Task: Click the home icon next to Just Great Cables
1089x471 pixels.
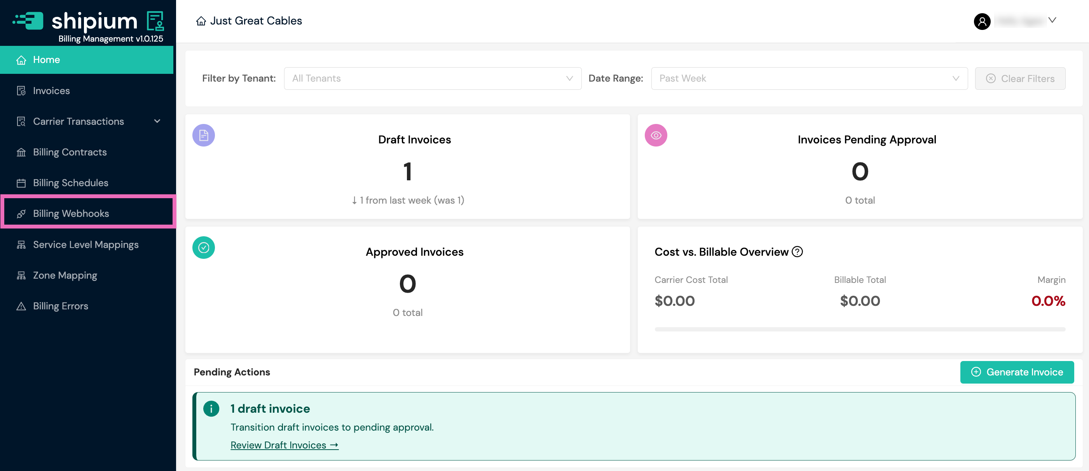Action: pyautogui.click(x=201, y=21)
